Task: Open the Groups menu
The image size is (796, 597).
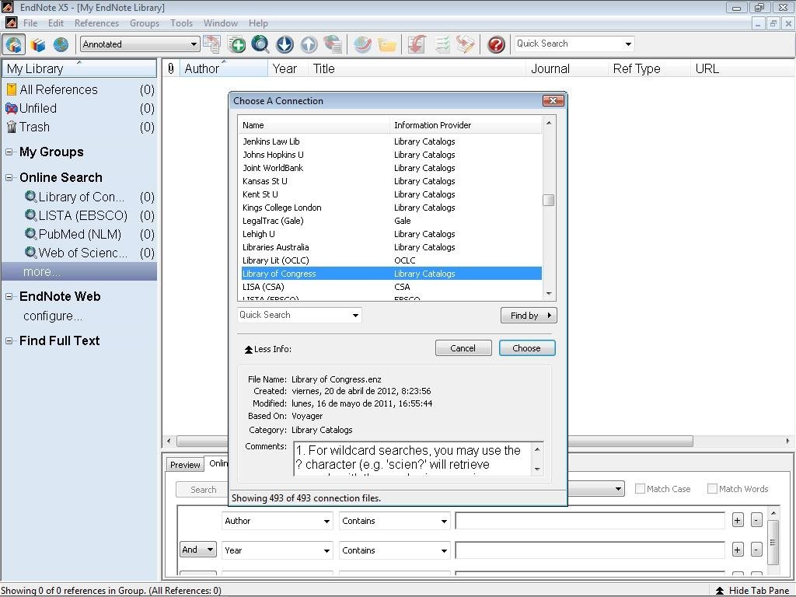Action: point(145,23)
